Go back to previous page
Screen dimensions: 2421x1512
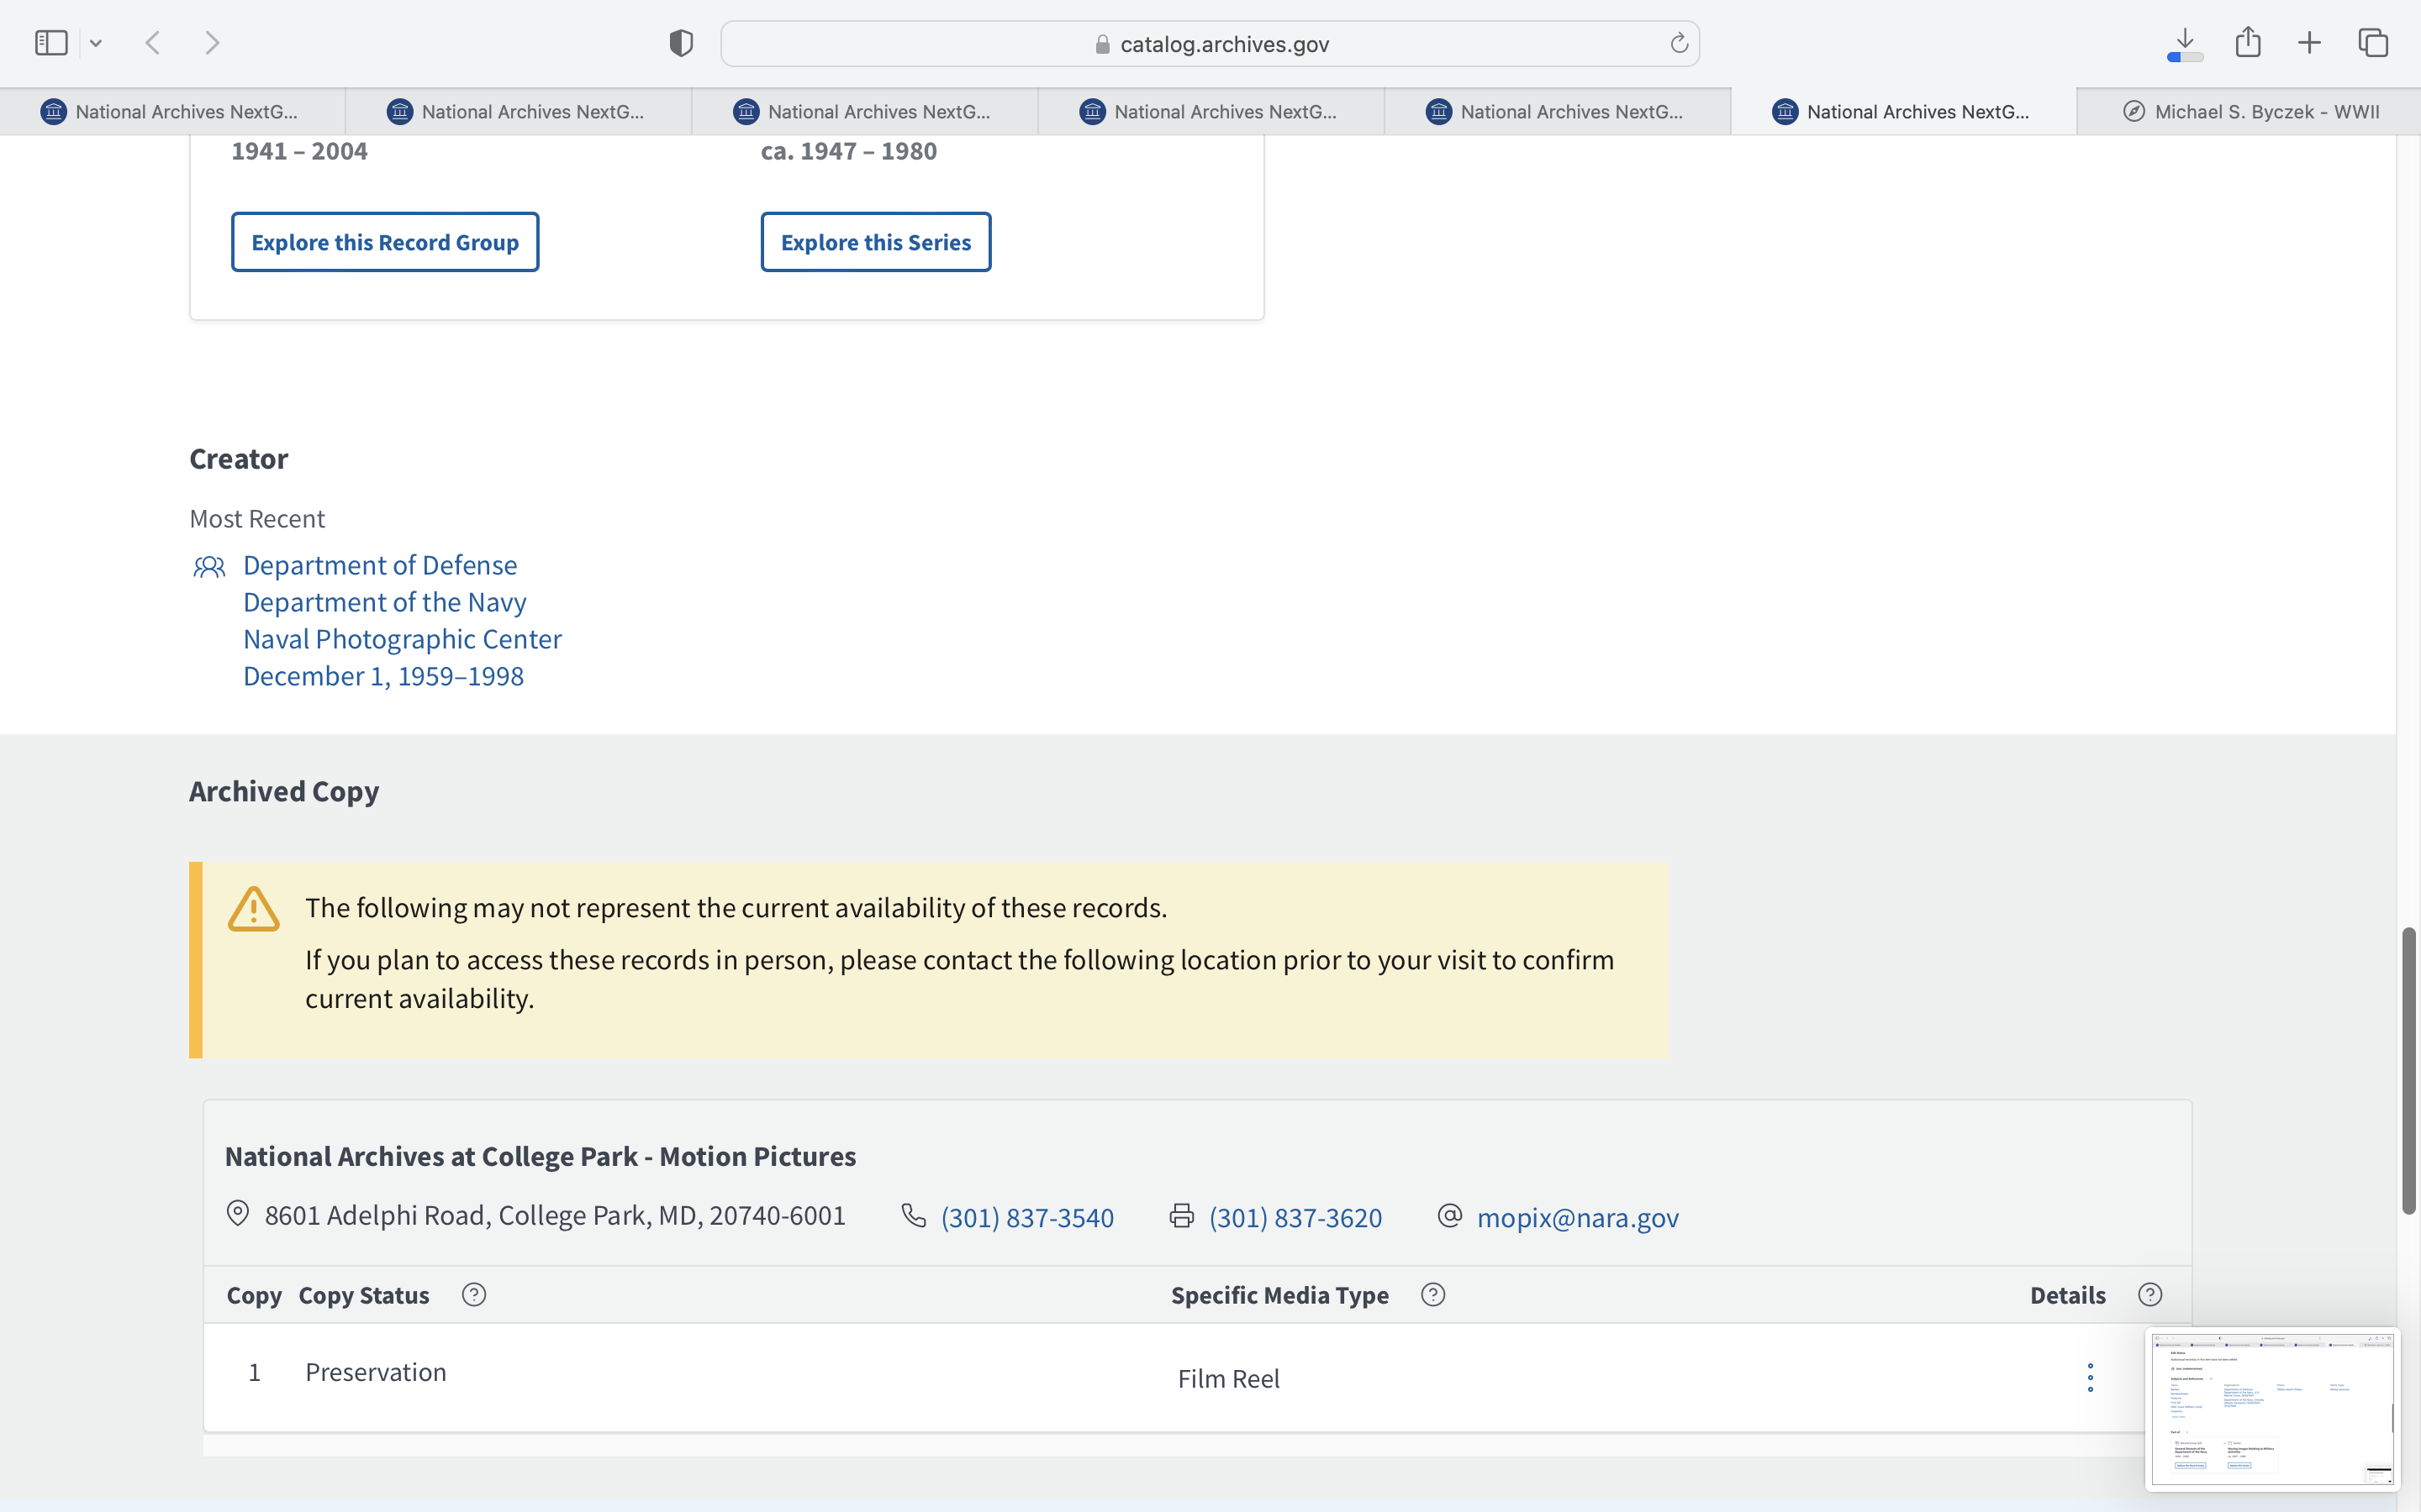coord(153,43)
